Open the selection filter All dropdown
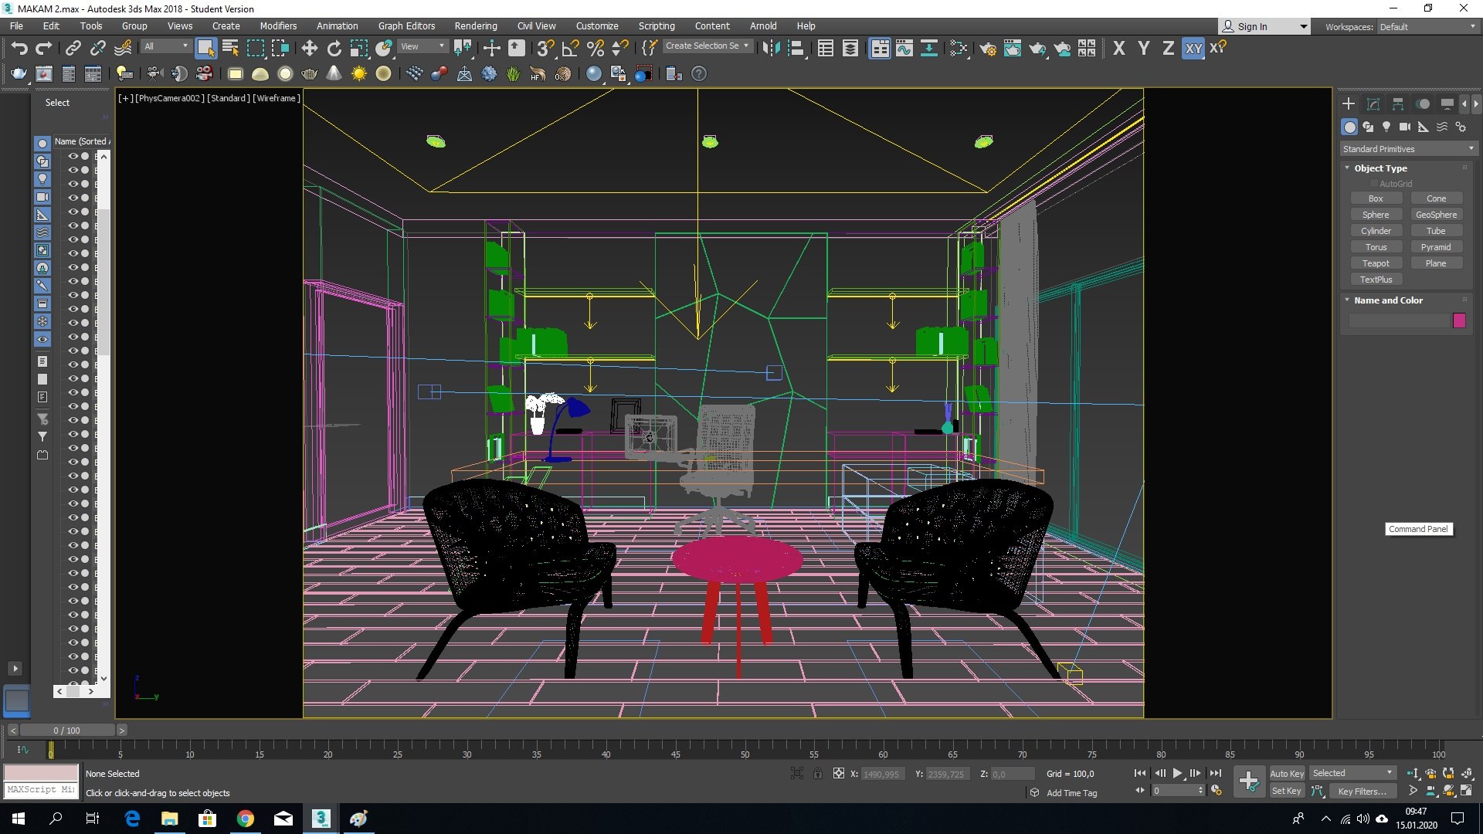Image resolution: width=1483 pixels, height=834 pixels. tap(166, 46)
